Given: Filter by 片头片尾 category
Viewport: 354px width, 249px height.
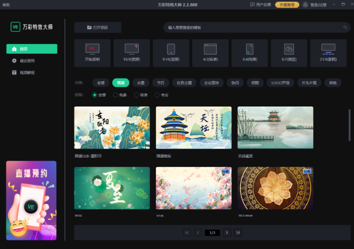Looking at the screenshot, I should [309, 83].
